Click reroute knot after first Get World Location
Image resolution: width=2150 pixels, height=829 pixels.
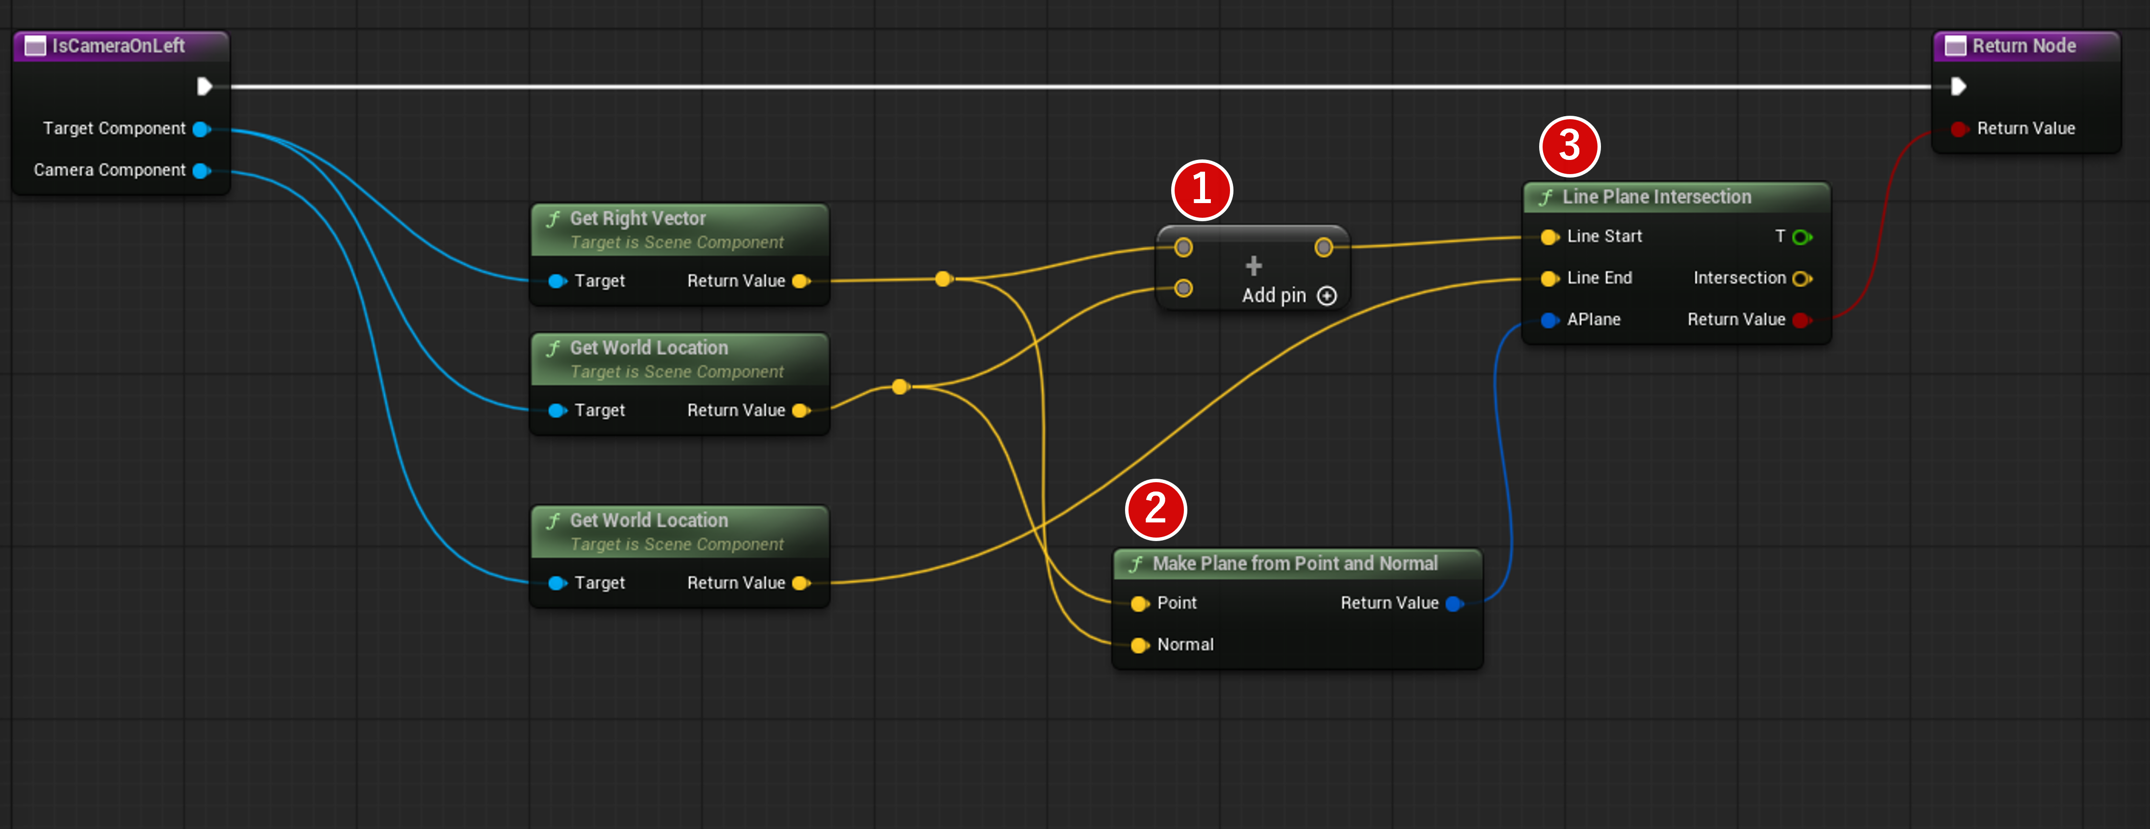click(900, 387)
